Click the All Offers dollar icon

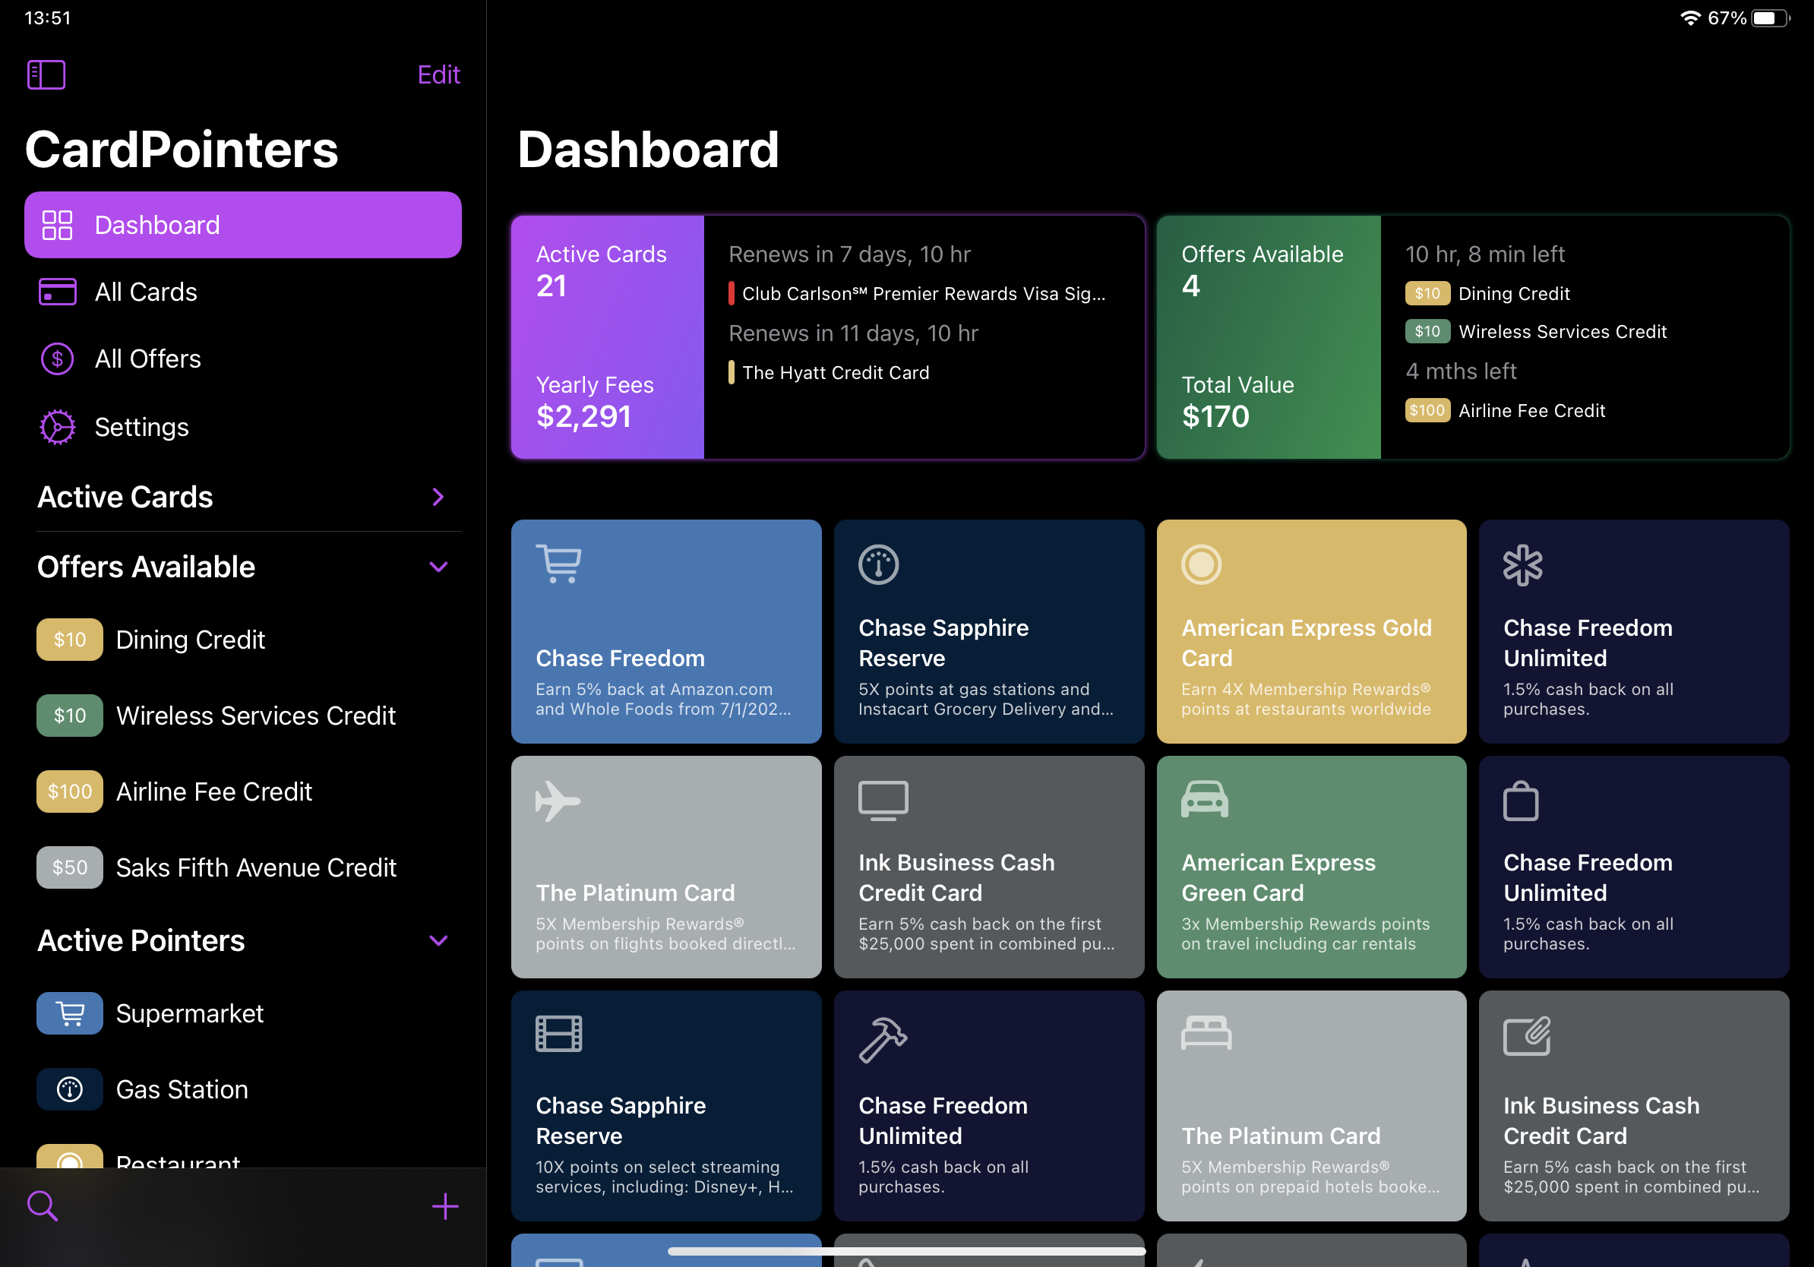(x=58, y=359)
